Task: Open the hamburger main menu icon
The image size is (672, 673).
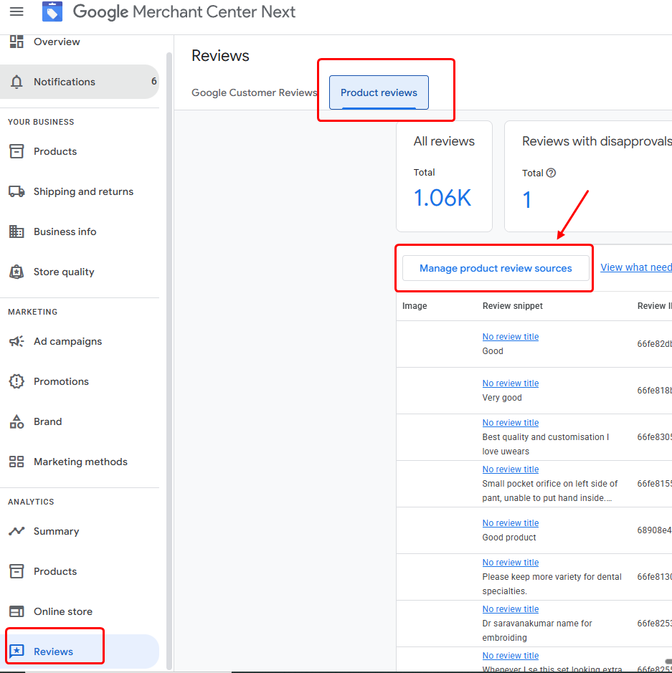Action: click(x=16, y=12)
